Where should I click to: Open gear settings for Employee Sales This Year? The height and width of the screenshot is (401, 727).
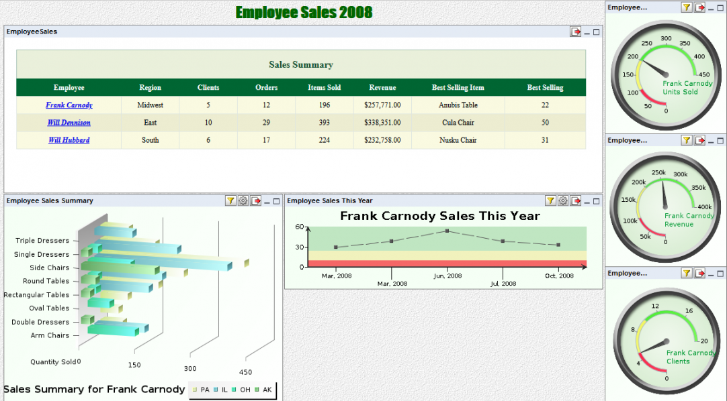[x=563, y=200]
